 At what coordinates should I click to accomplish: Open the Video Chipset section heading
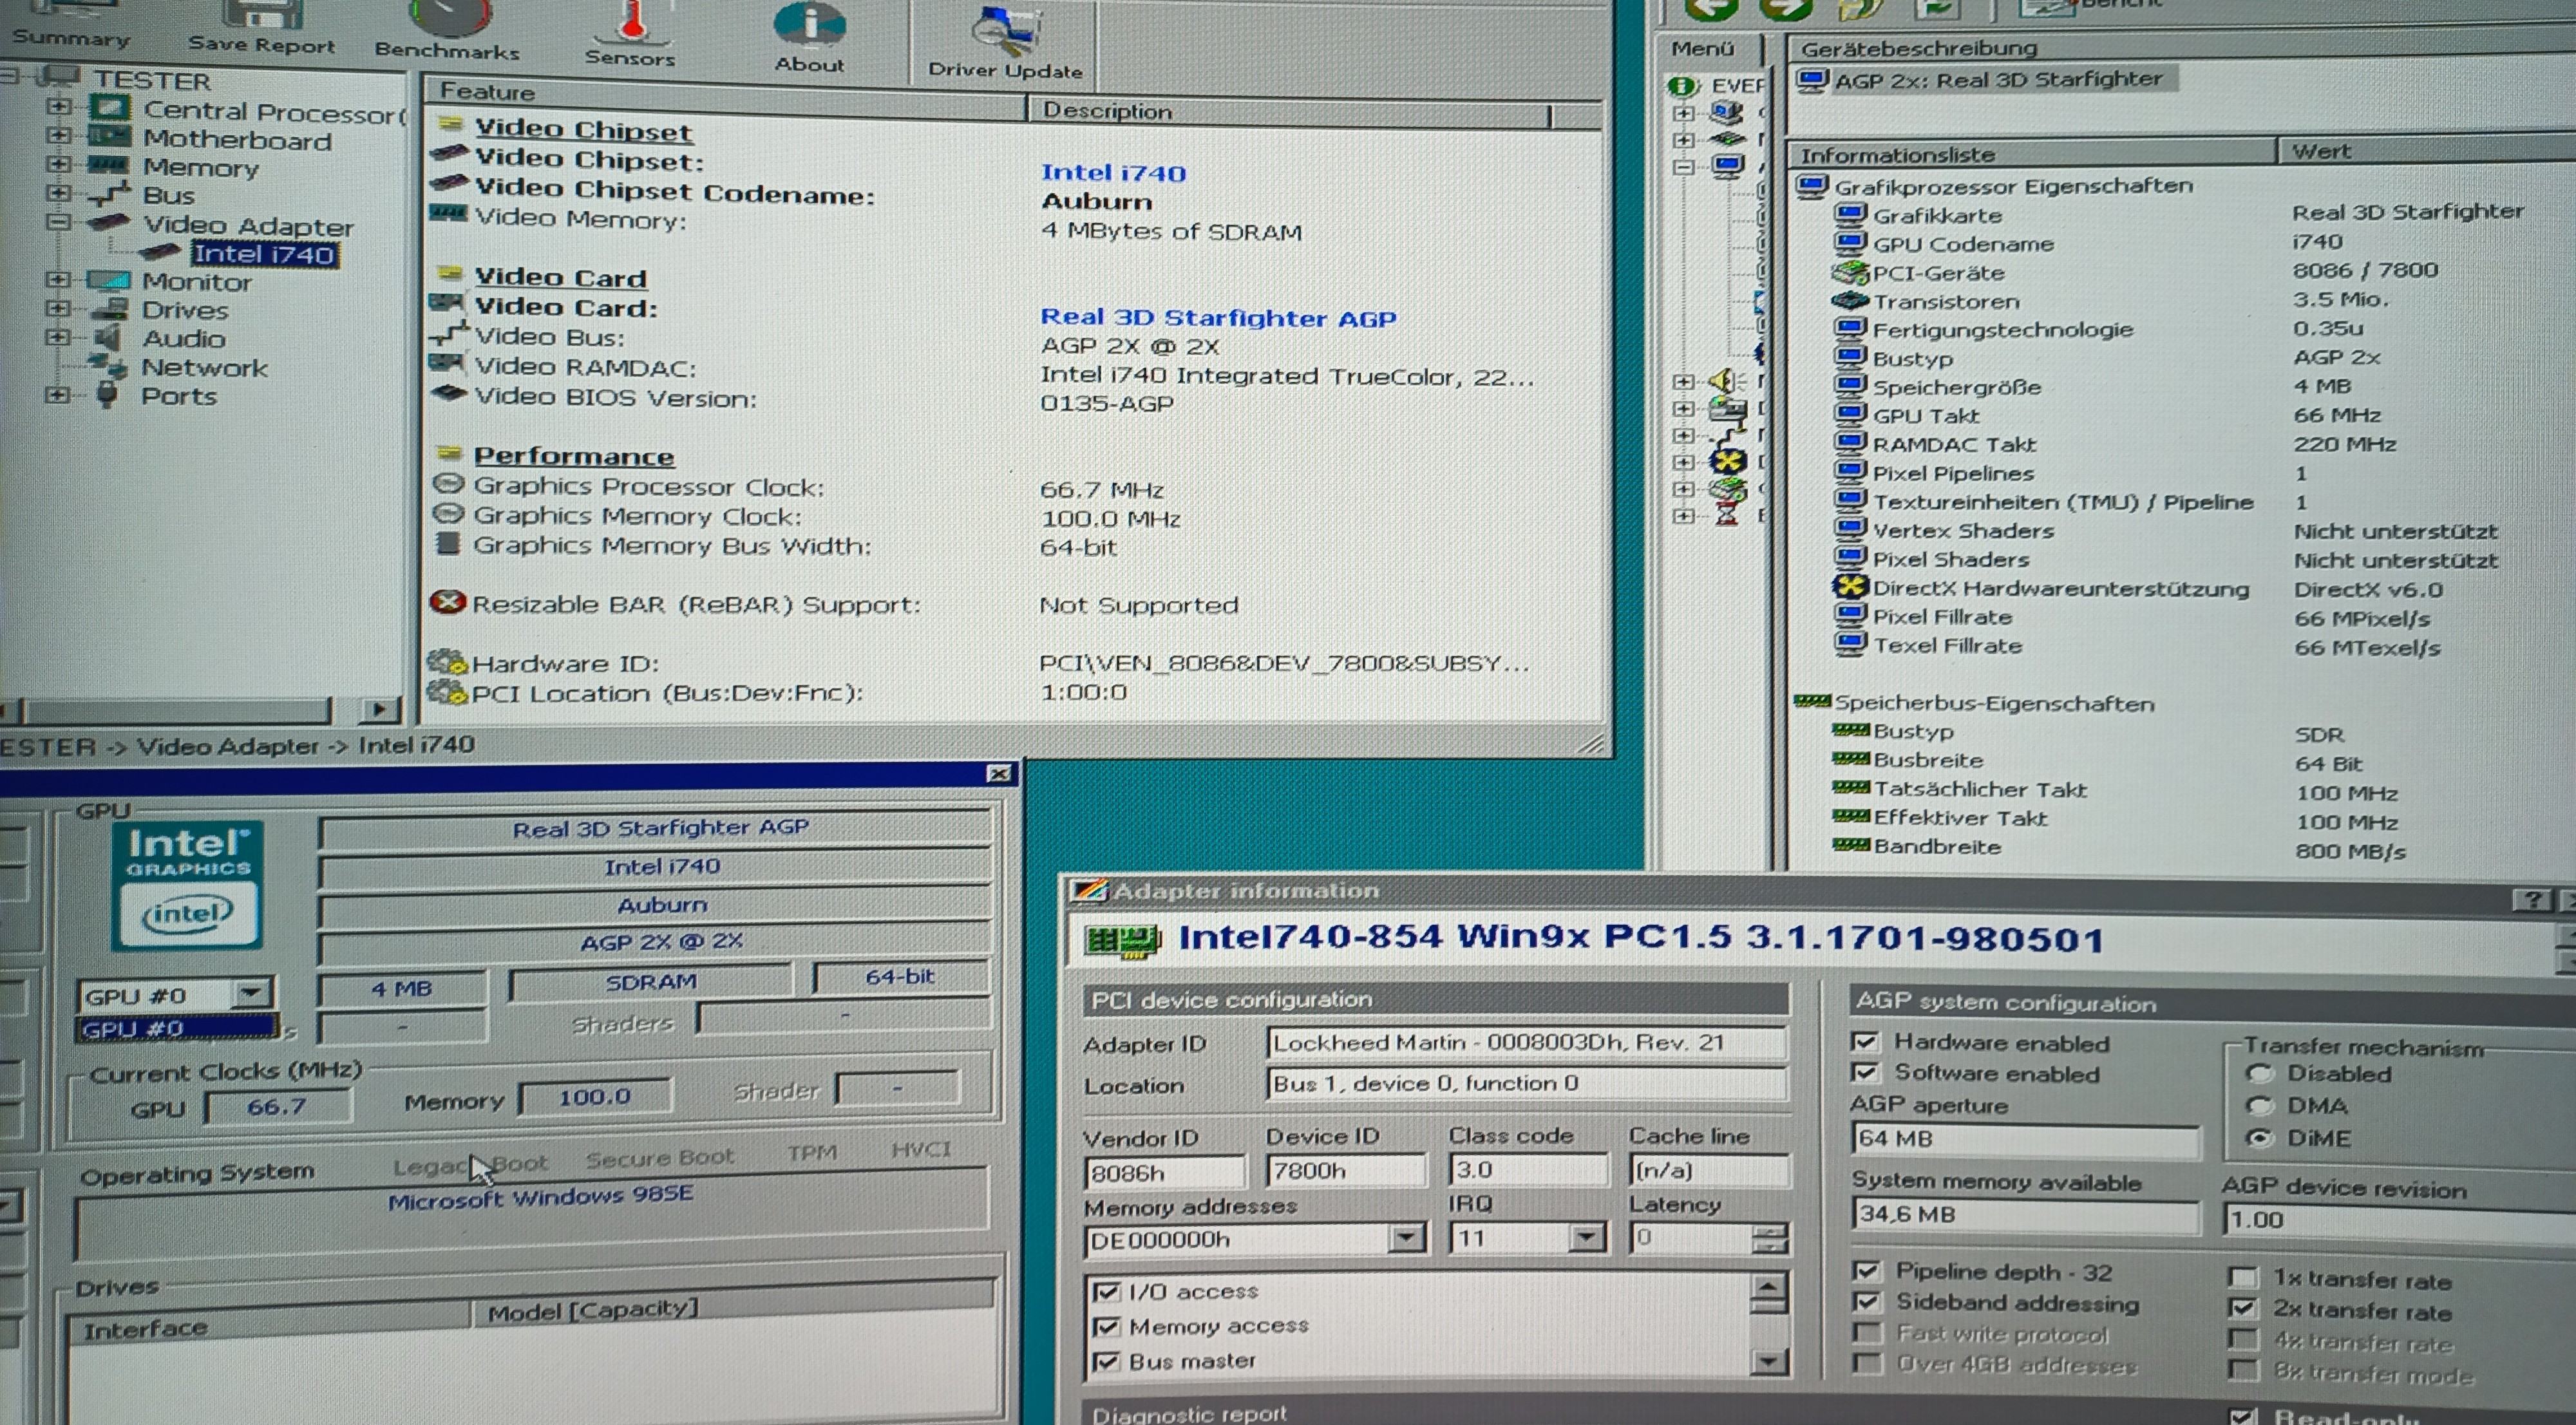click(583, 130)
